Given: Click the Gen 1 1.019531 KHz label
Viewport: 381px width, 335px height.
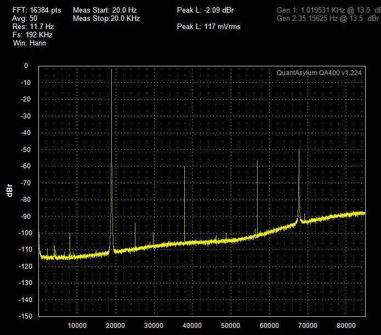Looking at the screenshot, I should tap(329, 10).
